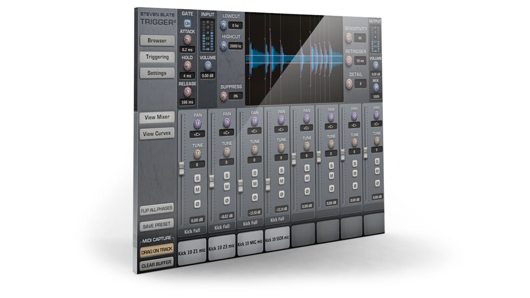
Task: Switch to the Triggering page
Action: click(157, 57)
